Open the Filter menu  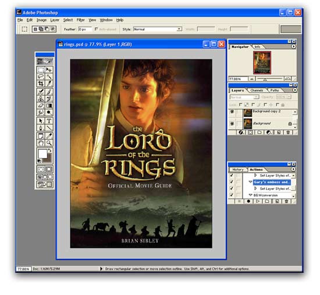click(81, 20)
